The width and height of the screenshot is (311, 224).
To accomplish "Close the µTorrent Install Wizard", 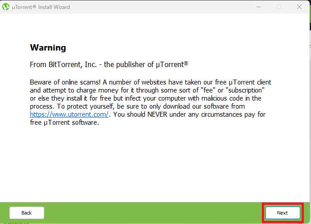I will pyautogui.click(x=299, y=7).
